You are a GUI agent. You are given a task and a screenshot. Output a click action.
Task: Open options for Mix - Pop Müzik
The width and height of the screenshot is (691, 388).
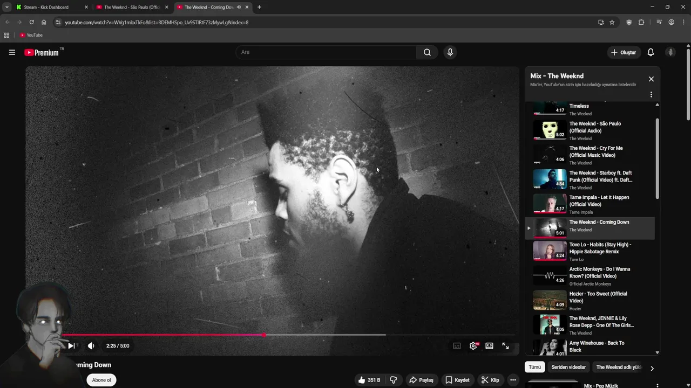(657, 386)
